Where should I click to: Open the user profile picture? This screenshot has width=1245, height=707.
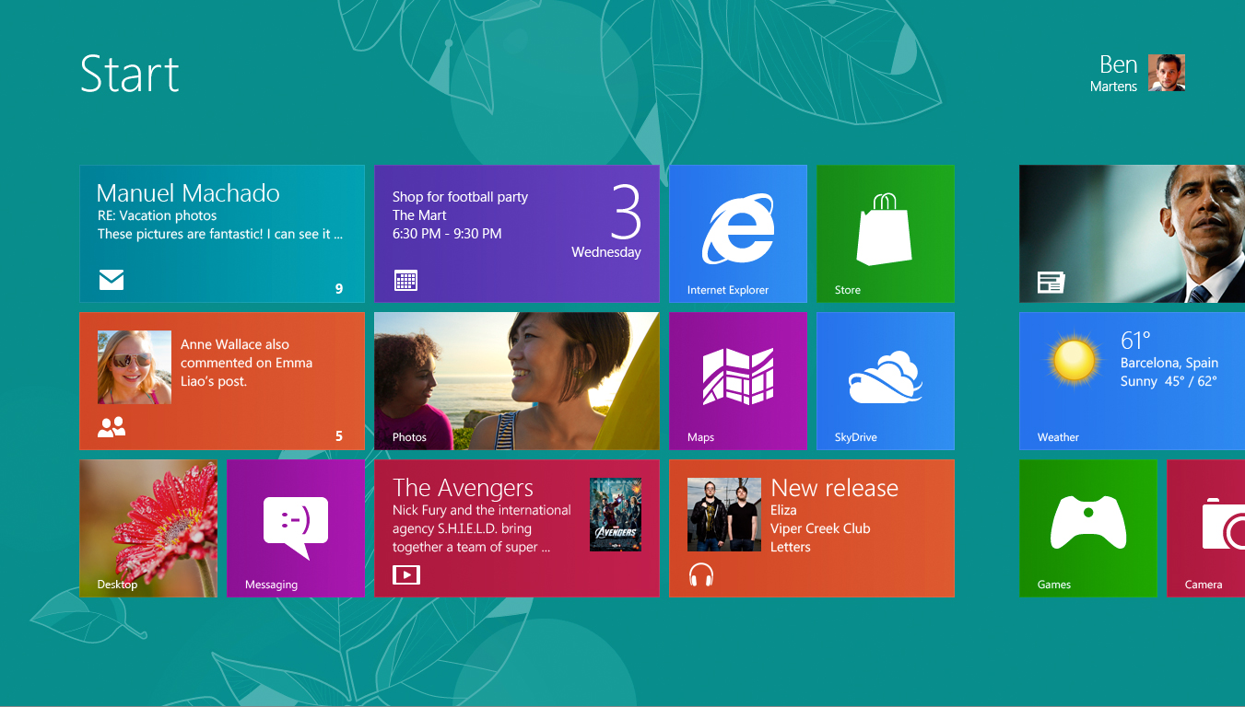tap(1166, 73)
